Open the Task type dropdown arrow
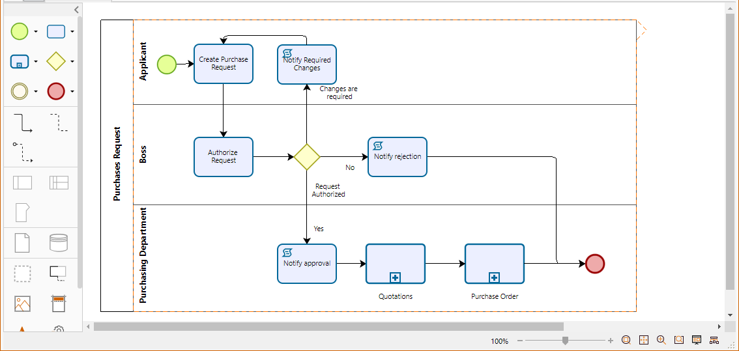 tap(72, 32)
